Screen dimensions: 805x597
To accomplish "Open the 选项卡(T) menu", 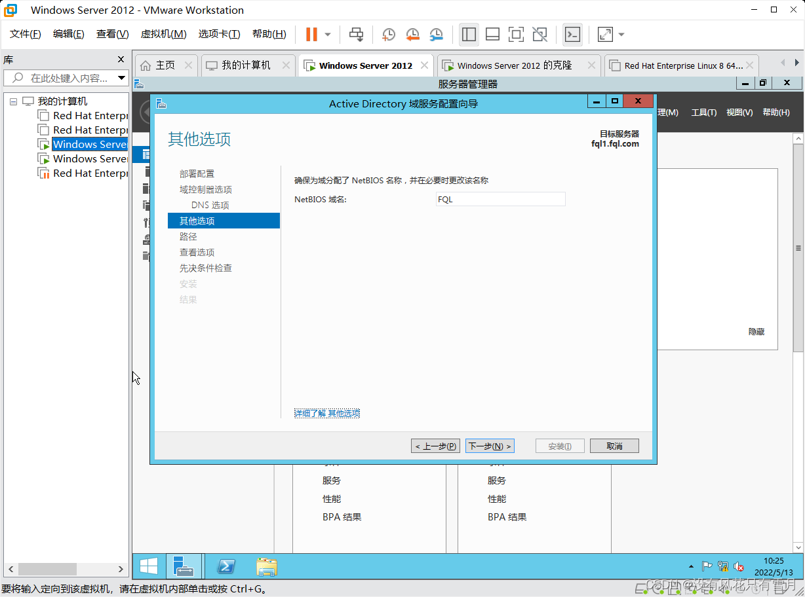I will click(220, 34).
